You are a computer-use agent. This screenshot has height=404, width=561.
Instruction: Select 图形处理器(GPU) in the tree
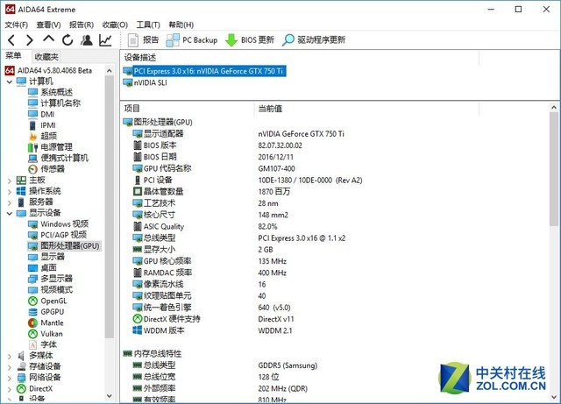(x=64, y=246)
